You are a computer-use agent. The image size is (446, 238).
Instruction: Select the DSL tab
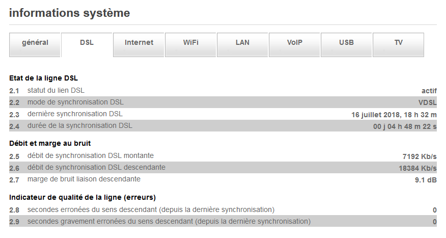(x=87, y=43)
